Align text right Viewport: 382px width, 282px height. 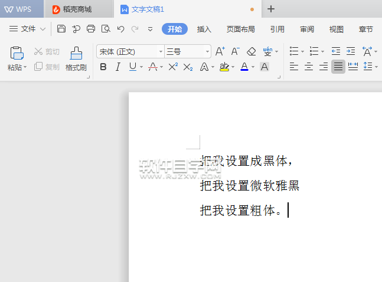(324, 67)
